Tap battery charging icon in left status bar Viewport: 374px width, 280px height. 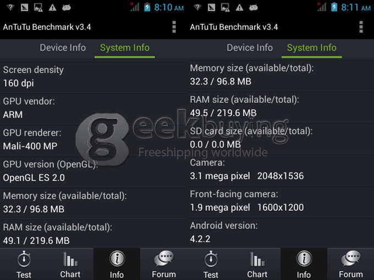point(147,7)
